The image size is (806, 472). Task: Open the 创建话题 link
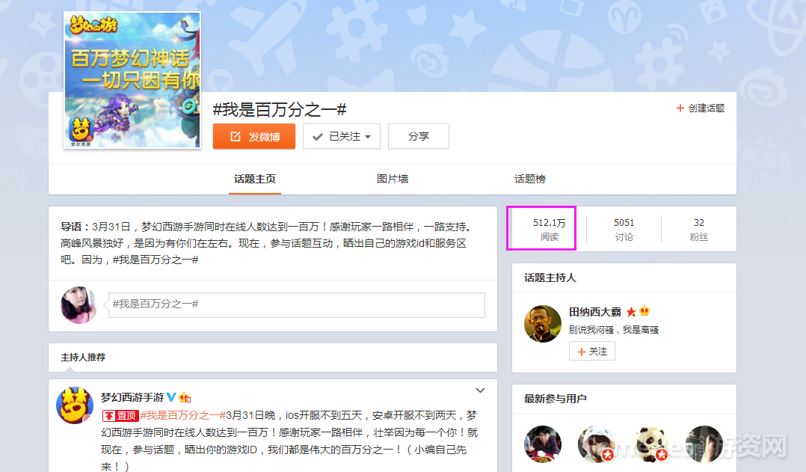point(701,108)
